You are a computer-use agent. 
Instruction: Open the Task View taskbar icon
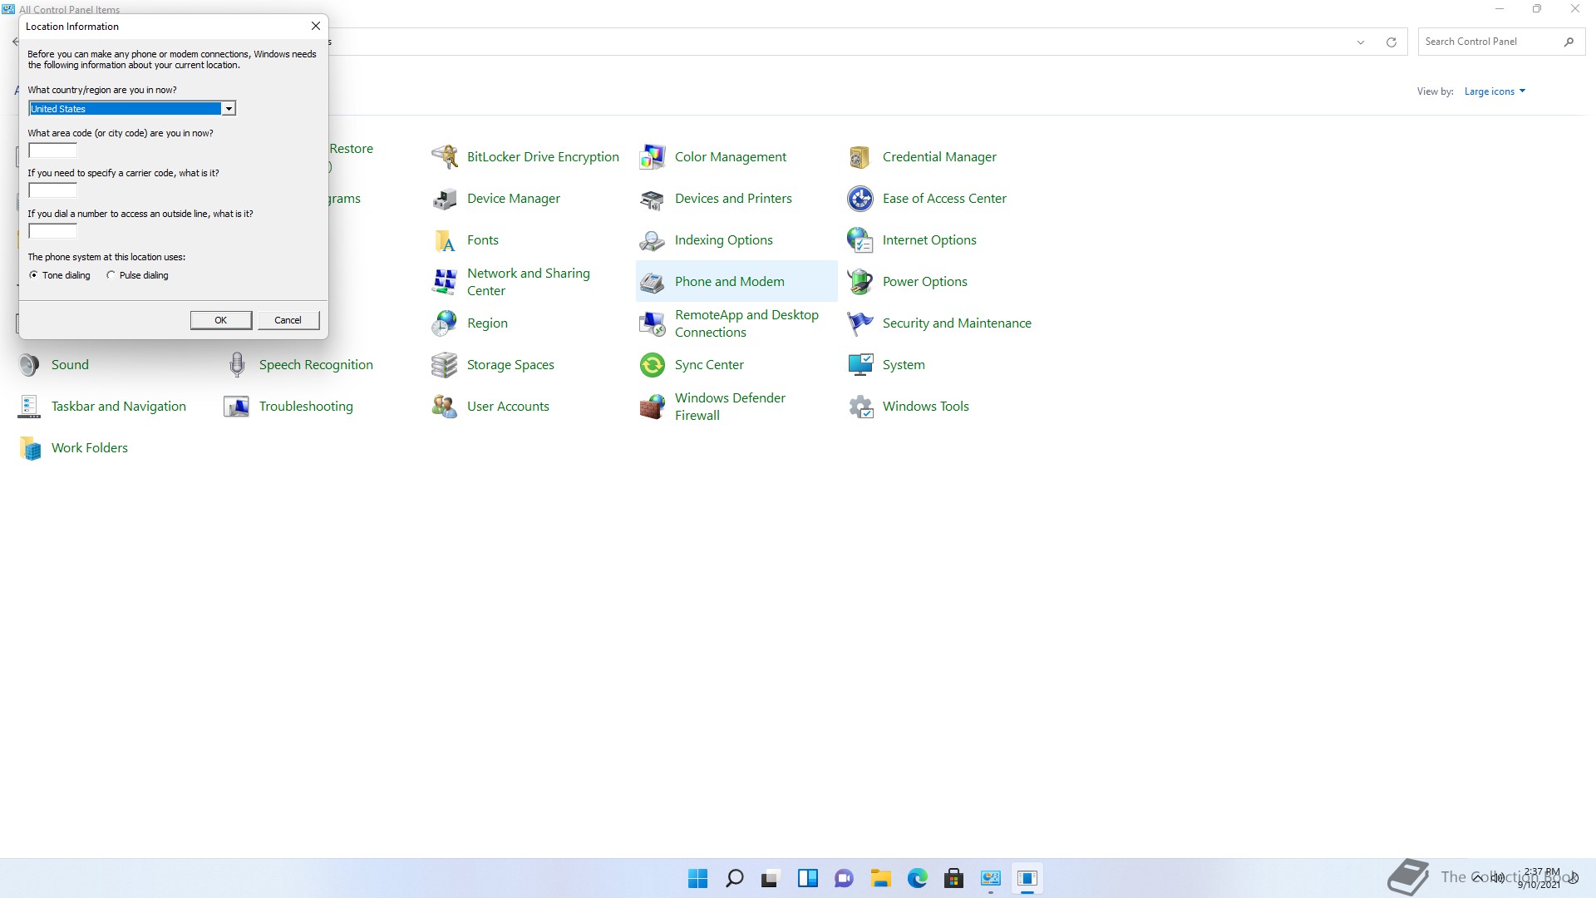coord(771,878)
